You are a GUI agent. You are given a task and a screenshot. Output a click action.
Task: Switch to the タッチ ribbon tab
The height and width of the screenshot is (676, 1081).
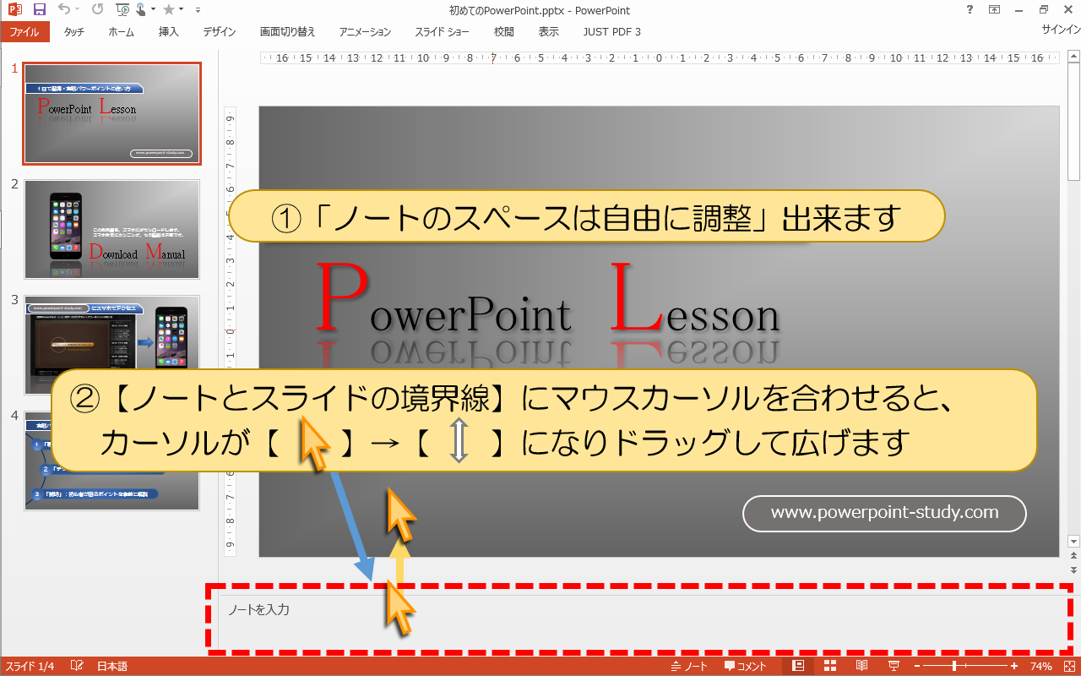(x=73, y=31)
